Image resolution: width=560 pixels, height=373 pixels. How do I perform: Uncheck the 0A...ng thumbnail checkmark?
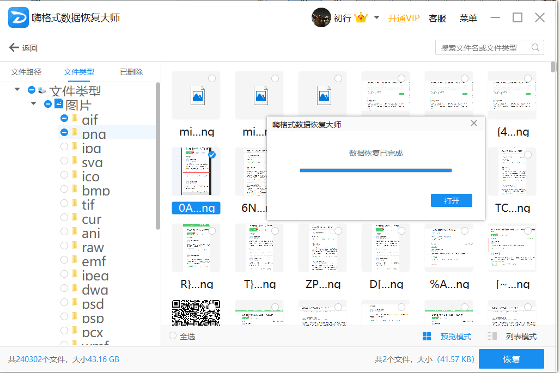pos(212,155)
